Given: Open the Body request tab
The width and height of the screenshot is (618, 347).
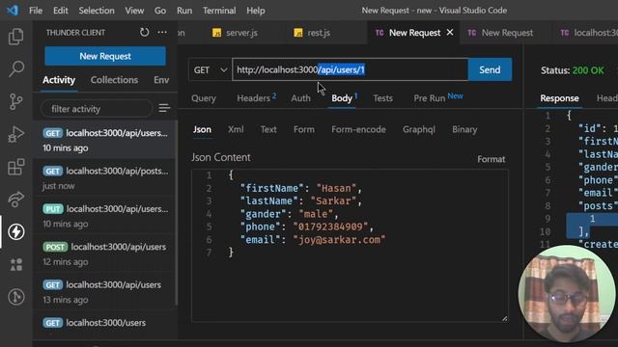Looking at the screenshot, I should [344, 98].
